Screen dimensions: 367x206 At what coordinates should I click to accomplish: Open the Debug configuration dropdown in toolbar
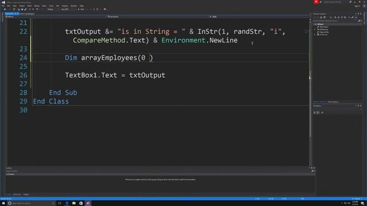click(x=53, y=9)
